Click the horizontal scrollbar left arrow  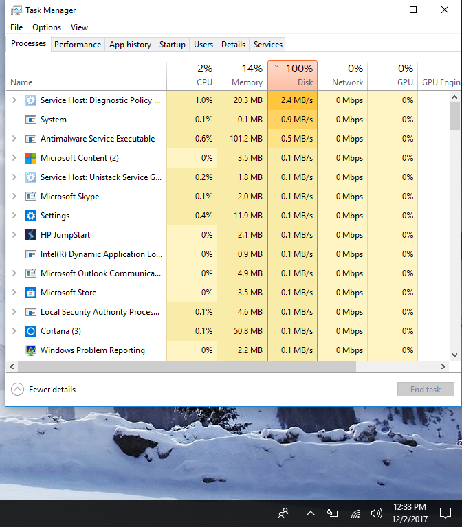pyautogui.click(x=12, y=367)
